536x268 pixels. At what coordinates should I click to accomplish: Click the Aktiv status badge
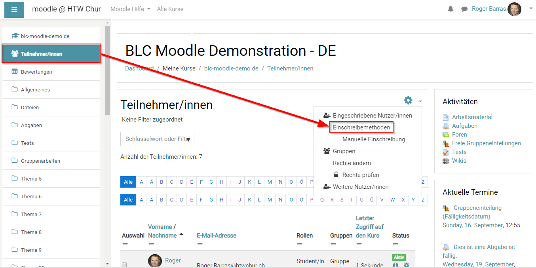click(399, 257)
